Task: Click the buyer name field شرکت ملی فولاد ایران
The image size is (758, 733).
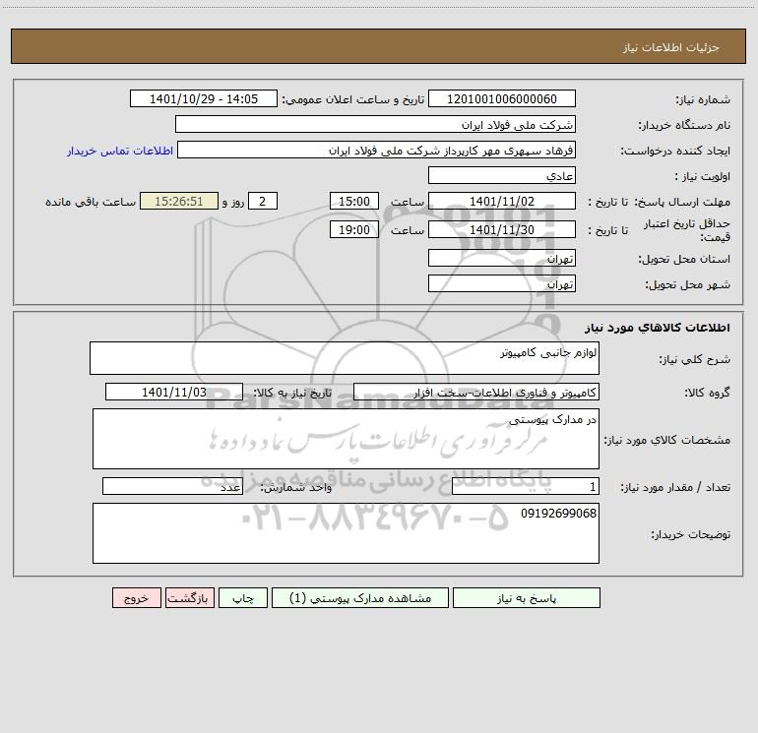Action: point(375,124)
